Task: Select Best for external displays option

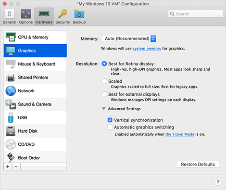Action: (104, 94)
